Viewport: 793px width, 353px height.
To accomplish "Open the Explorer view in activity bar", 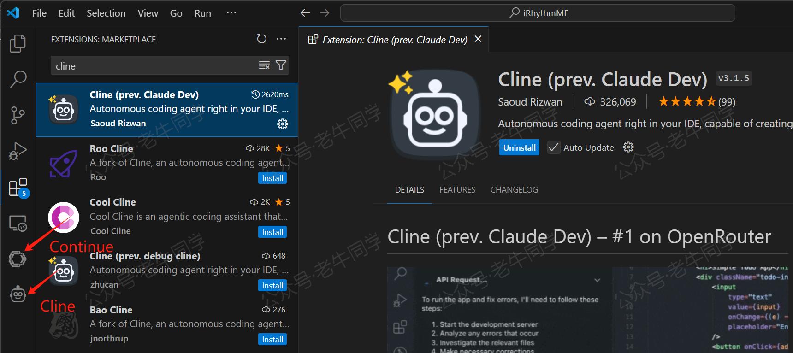I will tap(18, 43).
